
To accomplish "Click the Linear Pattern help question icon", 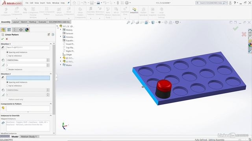I will coord(53,34).
